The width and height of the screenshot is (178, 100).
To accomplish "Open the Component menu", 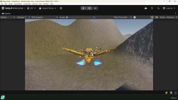I will [27, 4].
